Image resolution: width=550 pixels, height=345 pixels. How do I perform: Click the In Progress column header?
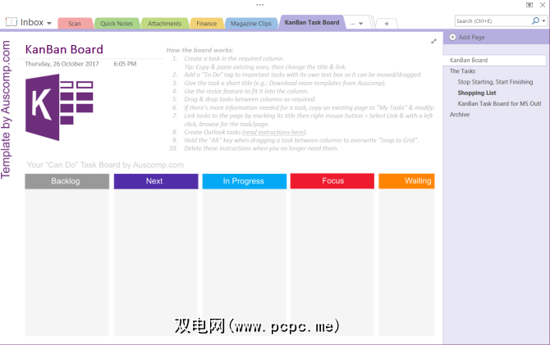click(244, 181)
